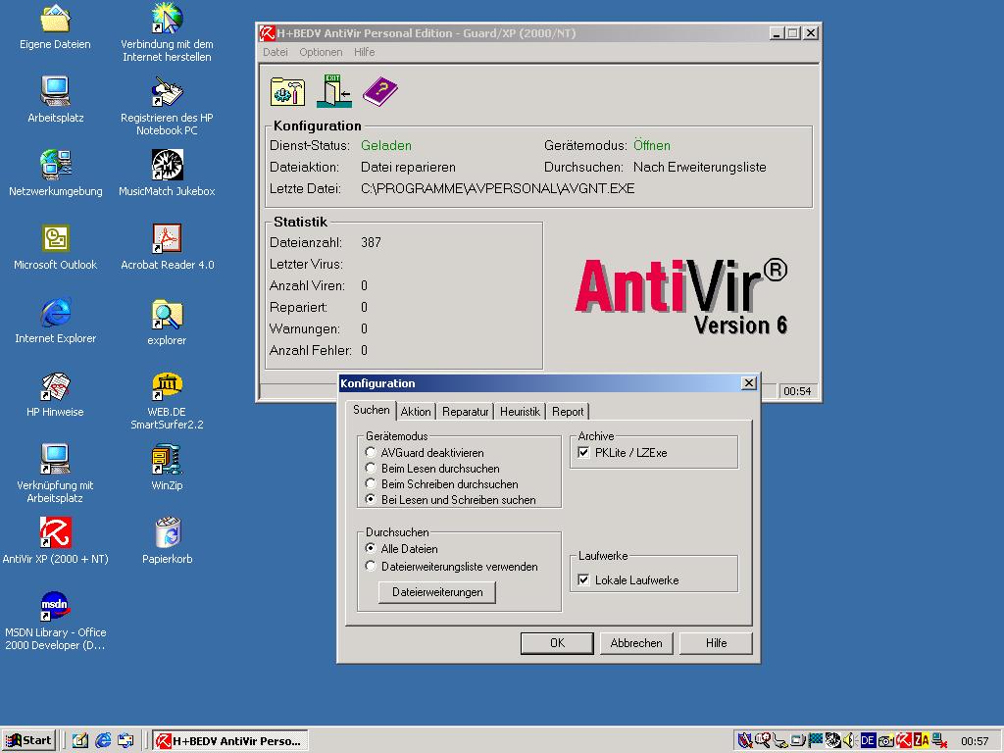Switch to the Suchen tab
This screenshot has height=753, width=1004.
tap(371, 410)
